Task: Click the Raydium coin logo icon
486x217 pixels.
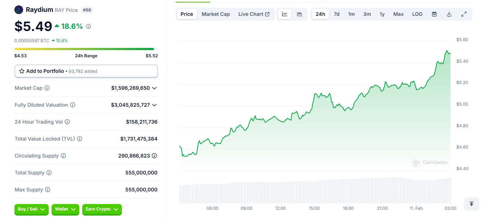Action: tap(19, 10)
